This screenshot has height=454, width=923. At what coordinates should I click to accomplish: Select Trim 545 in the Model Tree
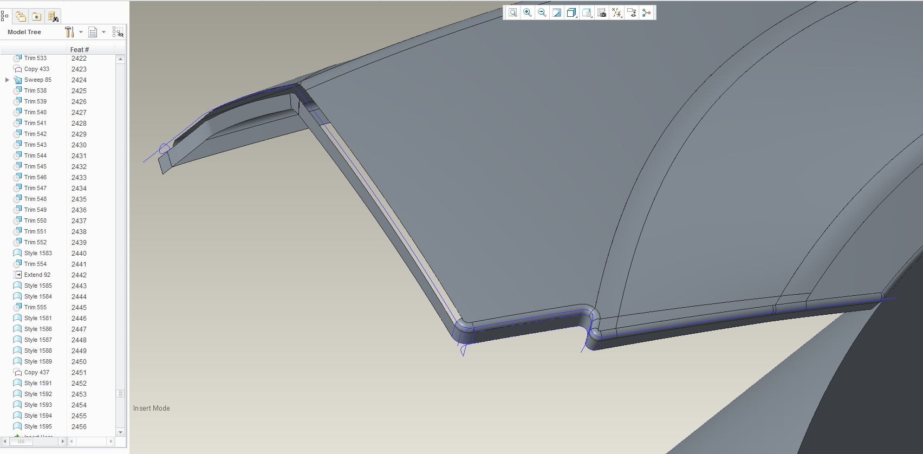(x=35, y=166)
